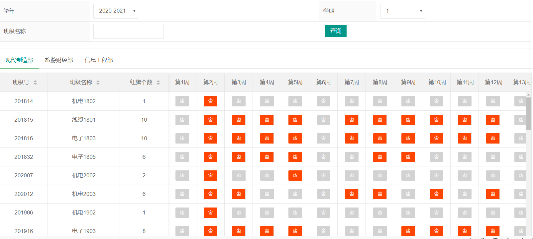Toggle gray flag for 机电1802 week 6
Screen dimensions: 533x239
(x=323, y=101)
